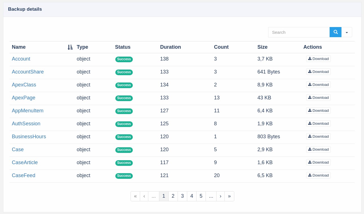Sort by the Duration column header
Viewport: 364px width, 214px height.
click(x=171, y=47)
